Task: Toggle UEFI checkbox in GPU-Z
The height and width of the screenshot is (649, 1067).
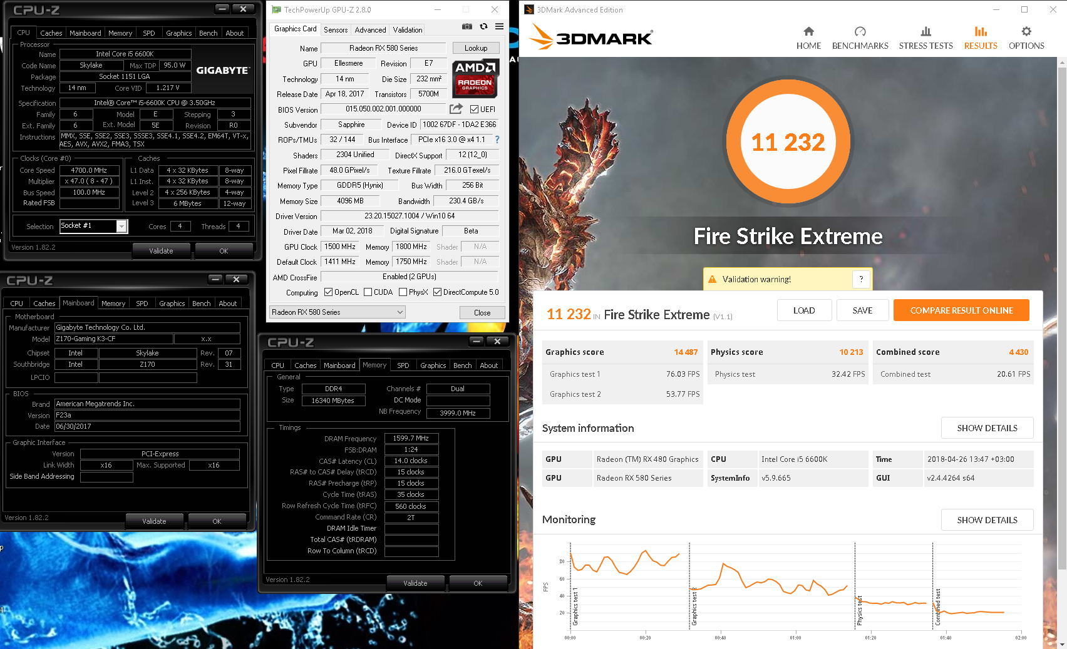Action: coord(474,109)
